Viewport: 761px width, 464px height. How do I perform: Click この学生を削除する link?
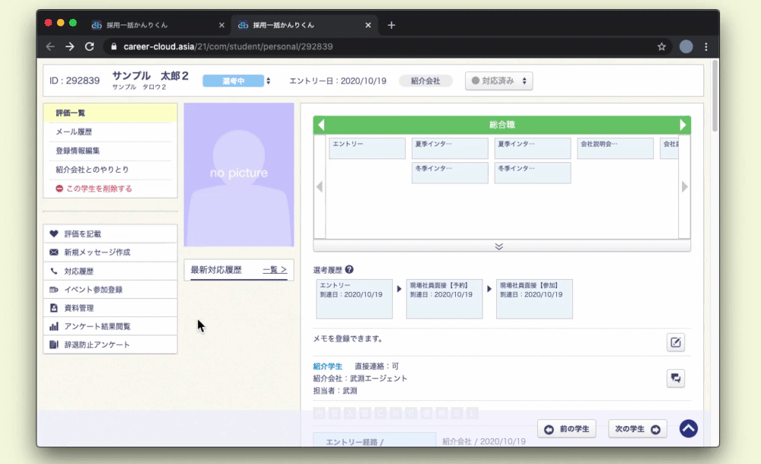[94, 188]
